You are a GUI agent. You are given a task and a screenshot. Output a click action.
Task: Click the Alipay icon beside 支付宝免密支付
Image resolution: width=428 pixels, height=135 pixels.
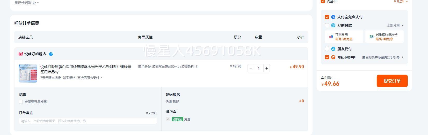333,17
